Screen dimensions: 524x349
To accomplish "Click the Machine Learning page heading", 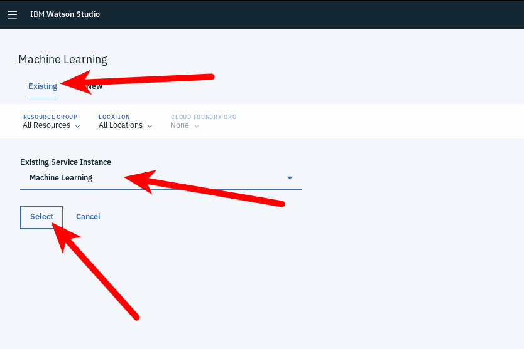I will (63, 60).
